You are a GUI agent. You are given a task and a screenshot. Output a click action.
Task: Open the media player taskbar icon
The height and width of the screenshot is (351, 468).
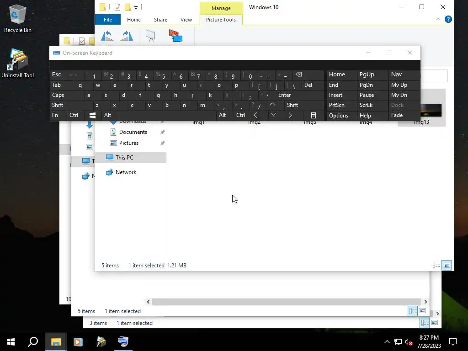click(x=78, y=342)
